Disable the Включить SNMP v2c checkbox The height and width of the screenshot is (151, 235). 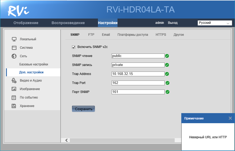[x=74, y=47]
